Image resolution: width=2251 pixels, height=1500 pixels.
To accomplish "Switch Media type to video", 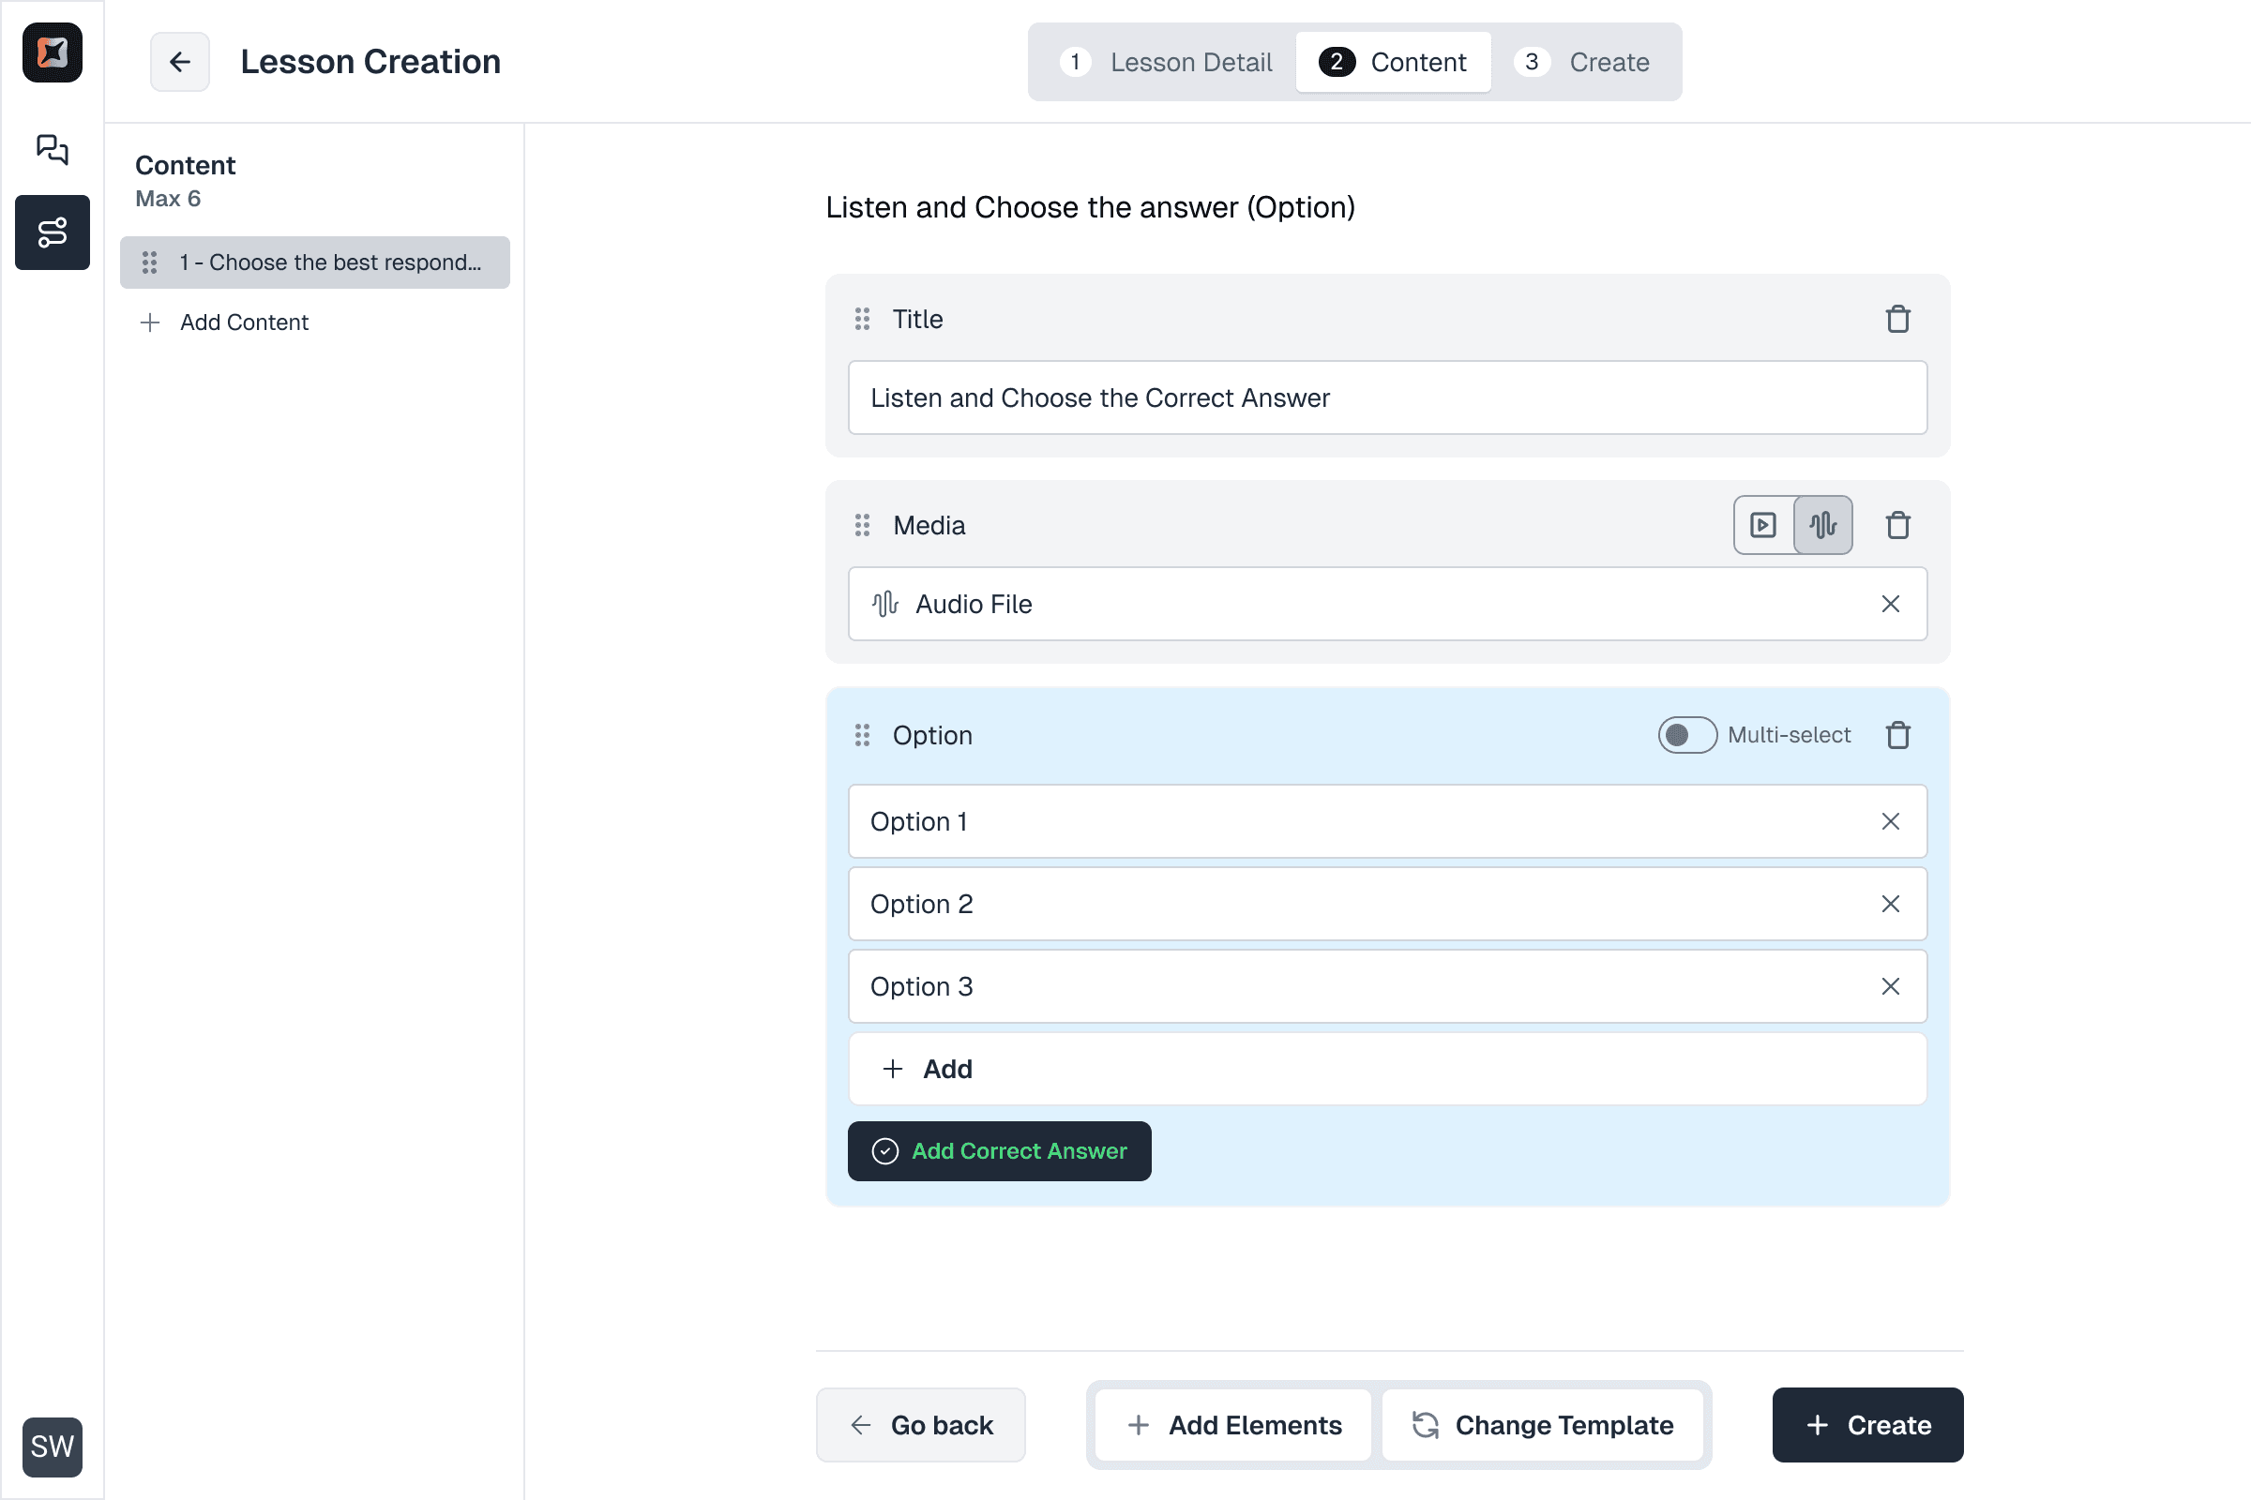I will click(1763, 525).
